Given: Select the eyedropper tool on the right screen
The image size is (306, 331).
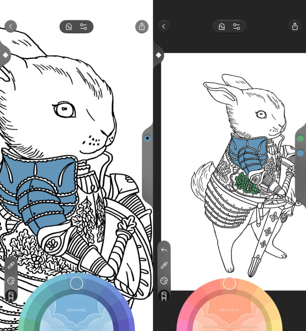Looking at the screenshot, I should [x=164, y=265].
